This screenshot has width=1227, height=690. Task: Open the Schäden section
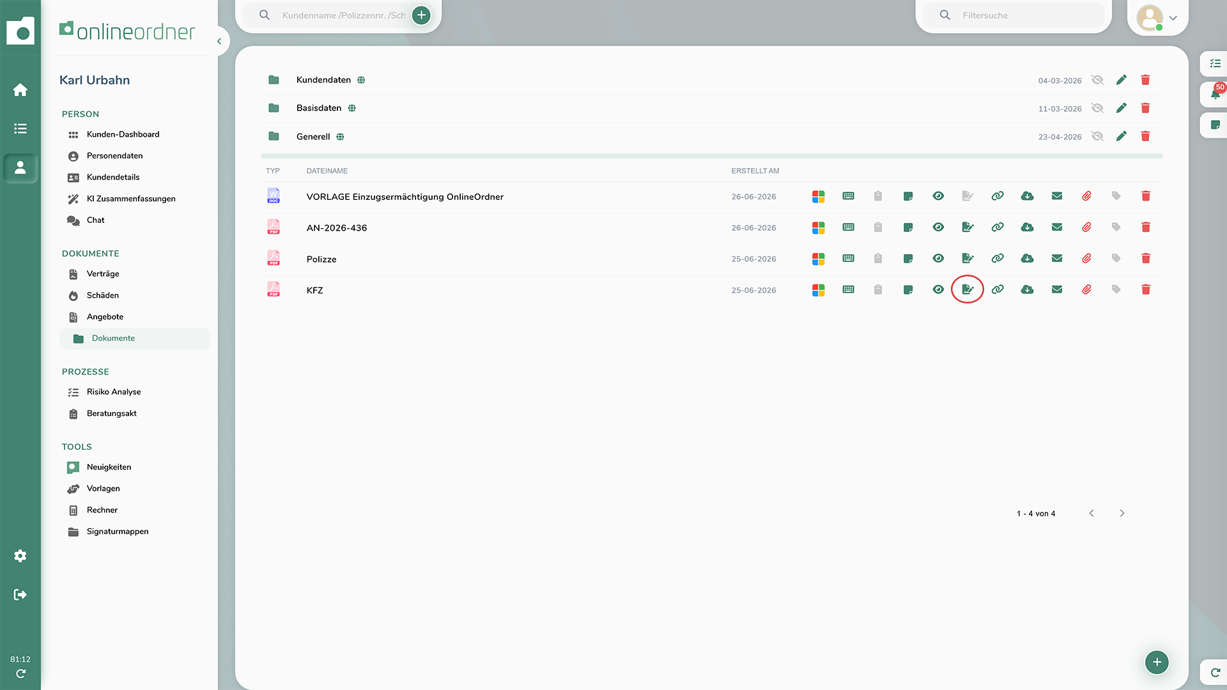pyautogui.click(x=103, y=295)
